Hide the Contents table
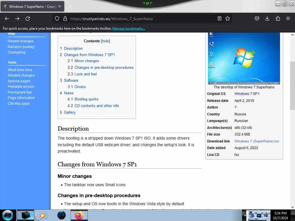The width and height of the screenshot is (295, 221). (105, 41)
